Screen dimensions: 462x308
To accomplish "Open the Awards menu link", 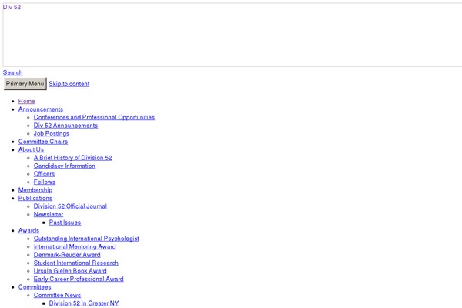I will pyautogui.click(x=28, y=230).
